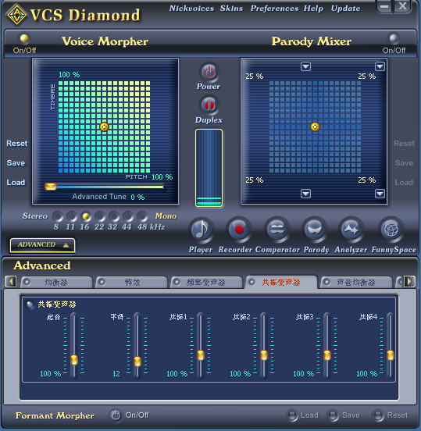The height and width of the screenshot is (431, 421).
Task: Click Save beside the Voice Morpher
Action: coord(16,163)
